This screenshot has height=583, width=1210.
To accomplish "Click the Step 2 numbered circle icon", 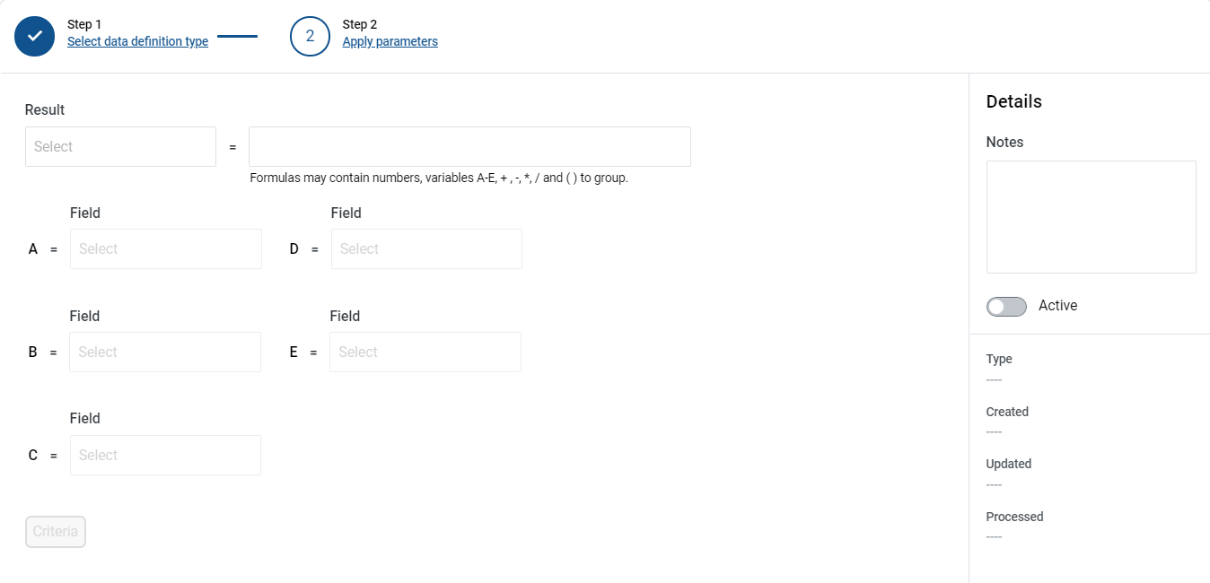I will [x=310, y=36].
